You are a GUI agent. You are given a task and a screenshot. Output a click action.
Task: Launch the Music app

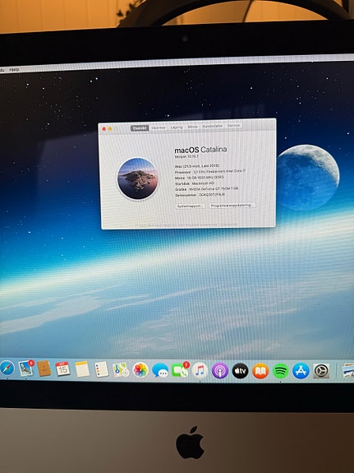(x=200, y=370)
